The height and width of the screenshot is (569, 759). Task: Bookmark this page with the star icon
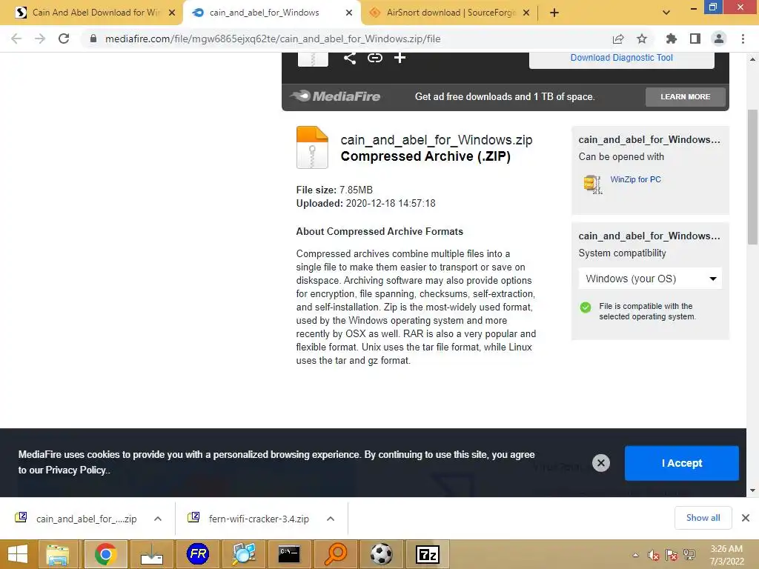click(x=642, y=39)
